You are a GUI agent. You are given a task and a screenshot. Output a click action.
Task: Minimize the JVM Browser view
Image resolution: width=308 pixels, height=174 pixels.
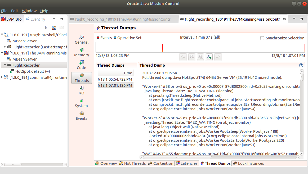[x=54, y=19]
